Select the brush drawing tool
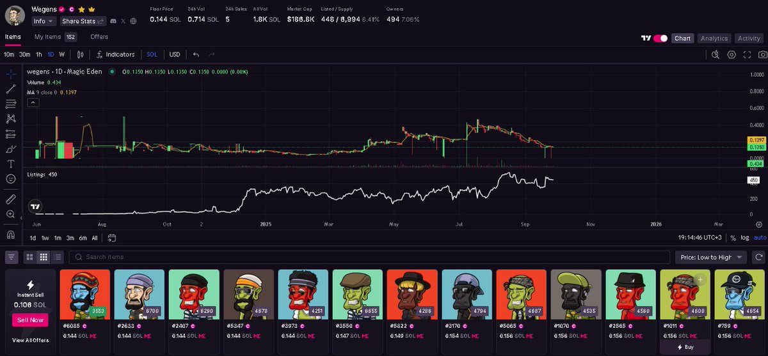Image resolution: width=768 pixels, height=356 pixels. (11, 148)
